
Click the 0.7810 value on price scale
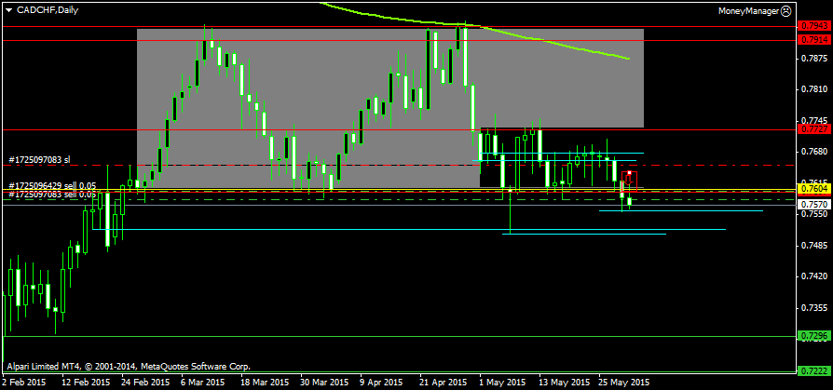coord(813,89)
